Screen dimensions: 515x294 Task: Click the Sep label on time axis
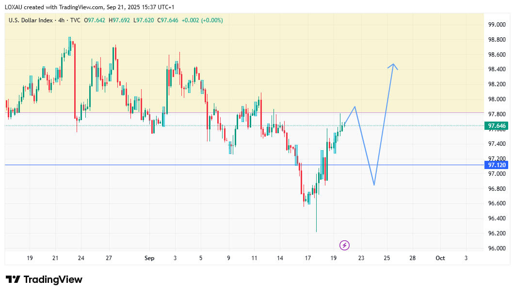coord(149,258)
